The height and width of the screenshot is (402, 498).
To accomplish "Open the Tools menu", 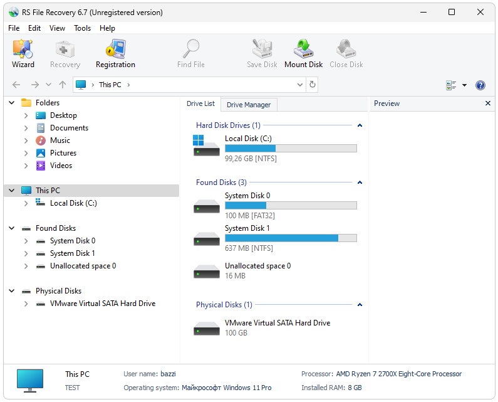I will click(82, 28).
